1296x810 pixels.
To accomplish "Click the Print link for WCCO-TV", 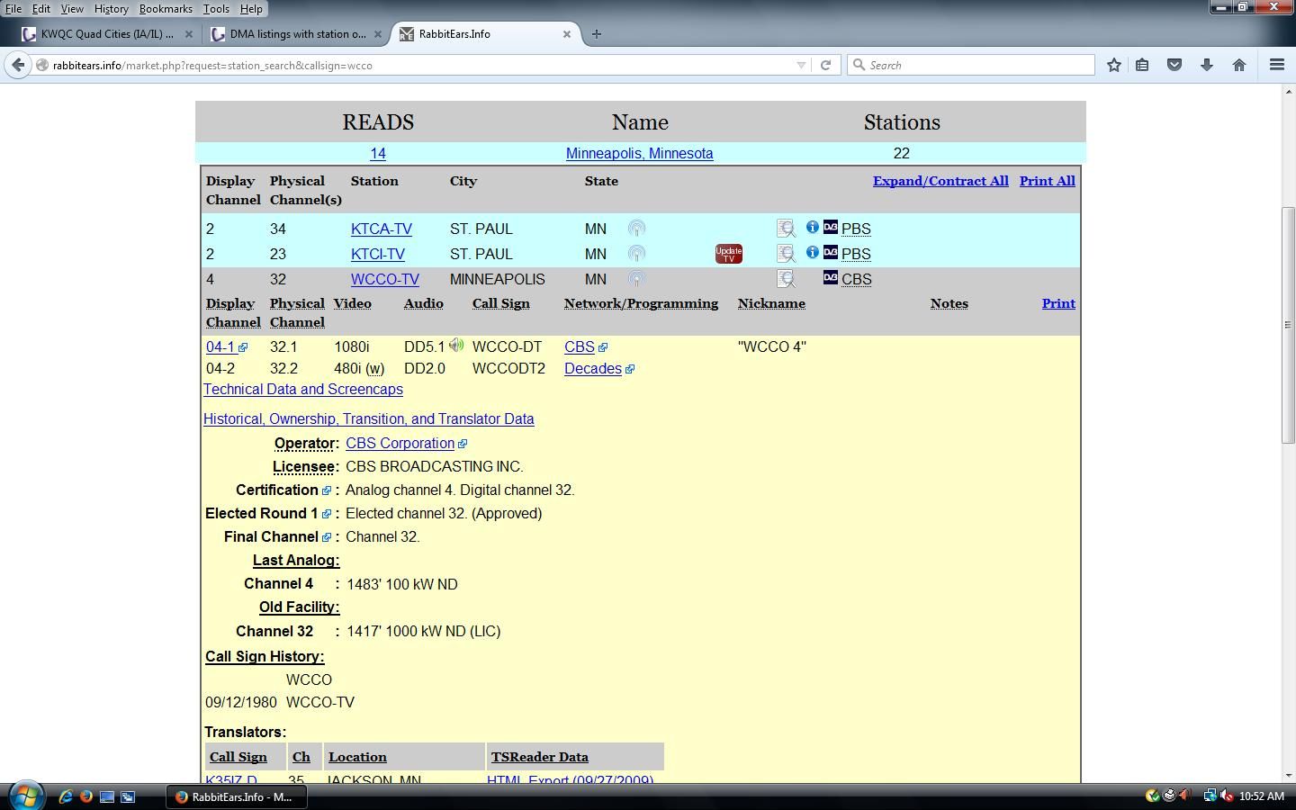I will pos(1058,303).
